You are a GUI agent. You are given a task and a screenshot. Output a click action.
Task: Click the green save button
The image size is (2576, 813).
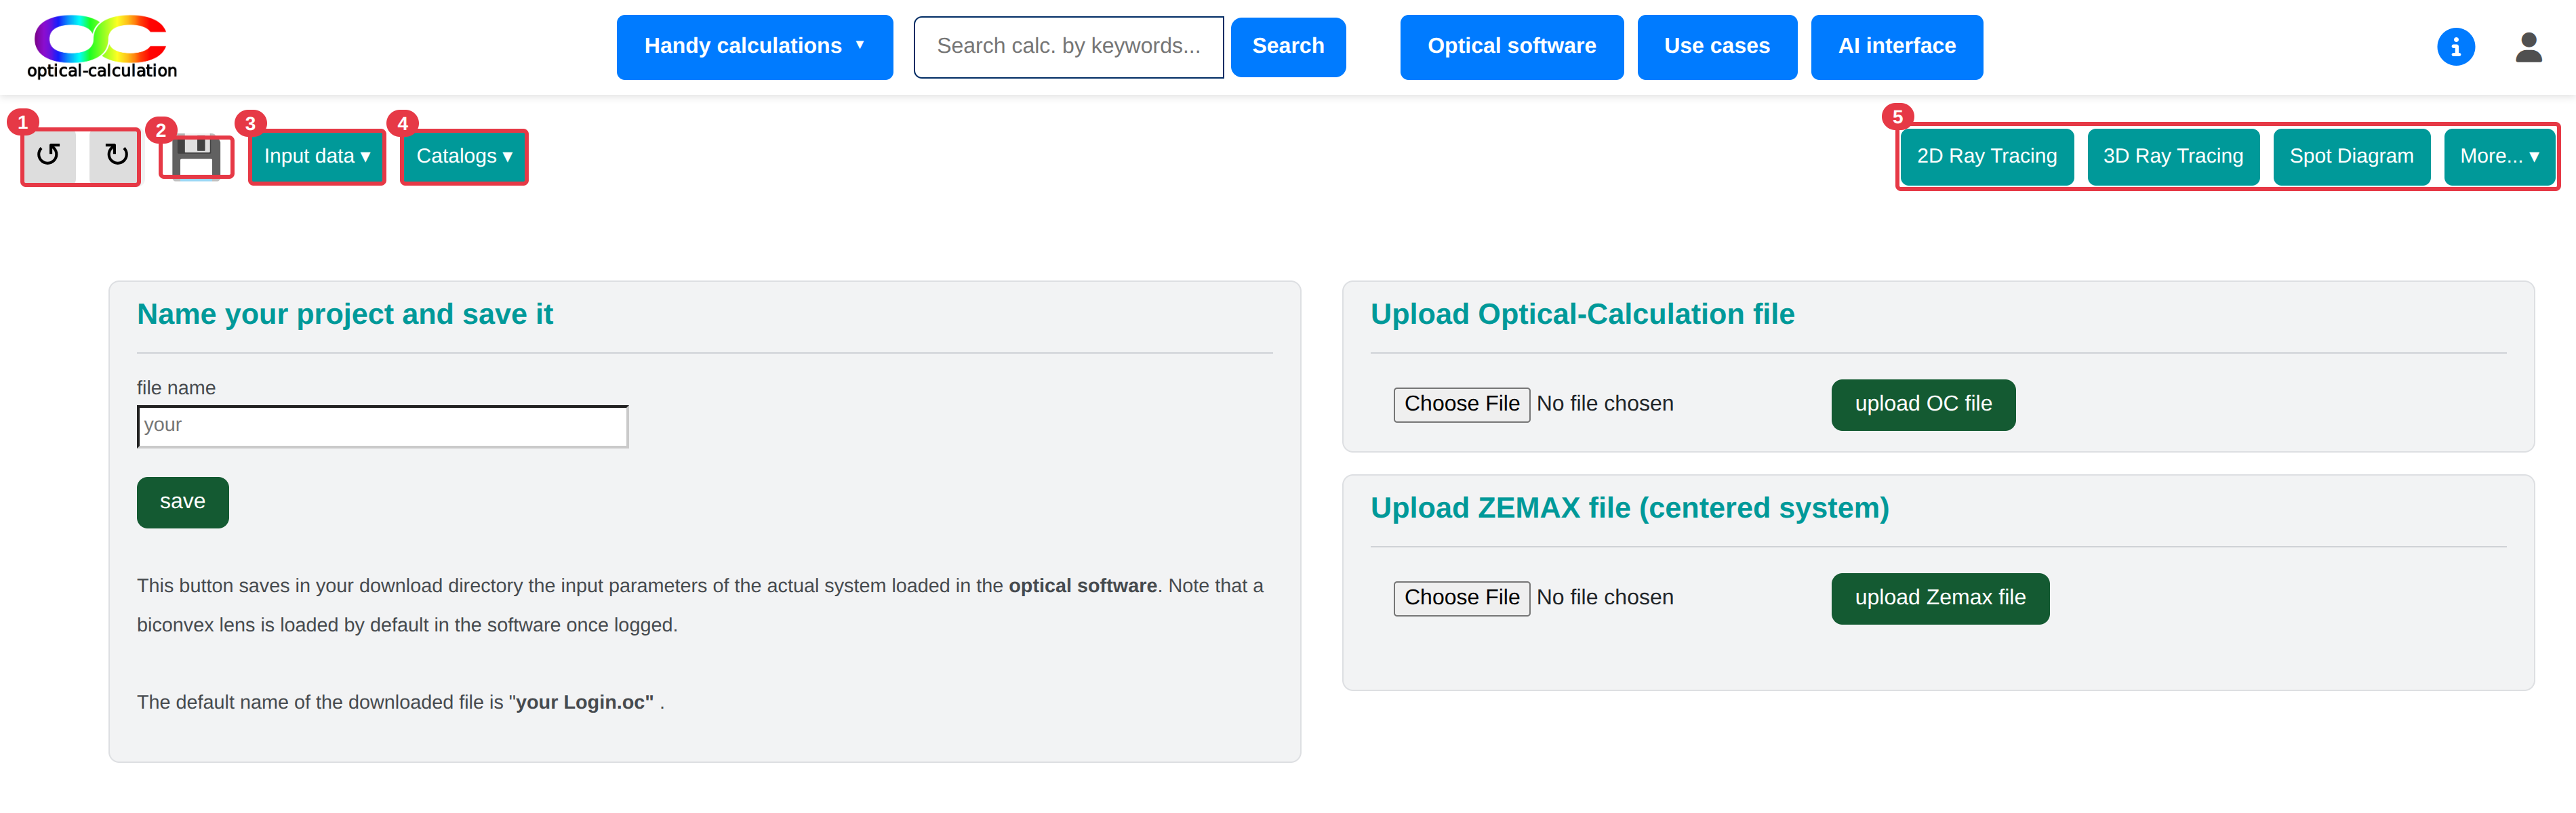pyautogui.click(x=182, y=502)
